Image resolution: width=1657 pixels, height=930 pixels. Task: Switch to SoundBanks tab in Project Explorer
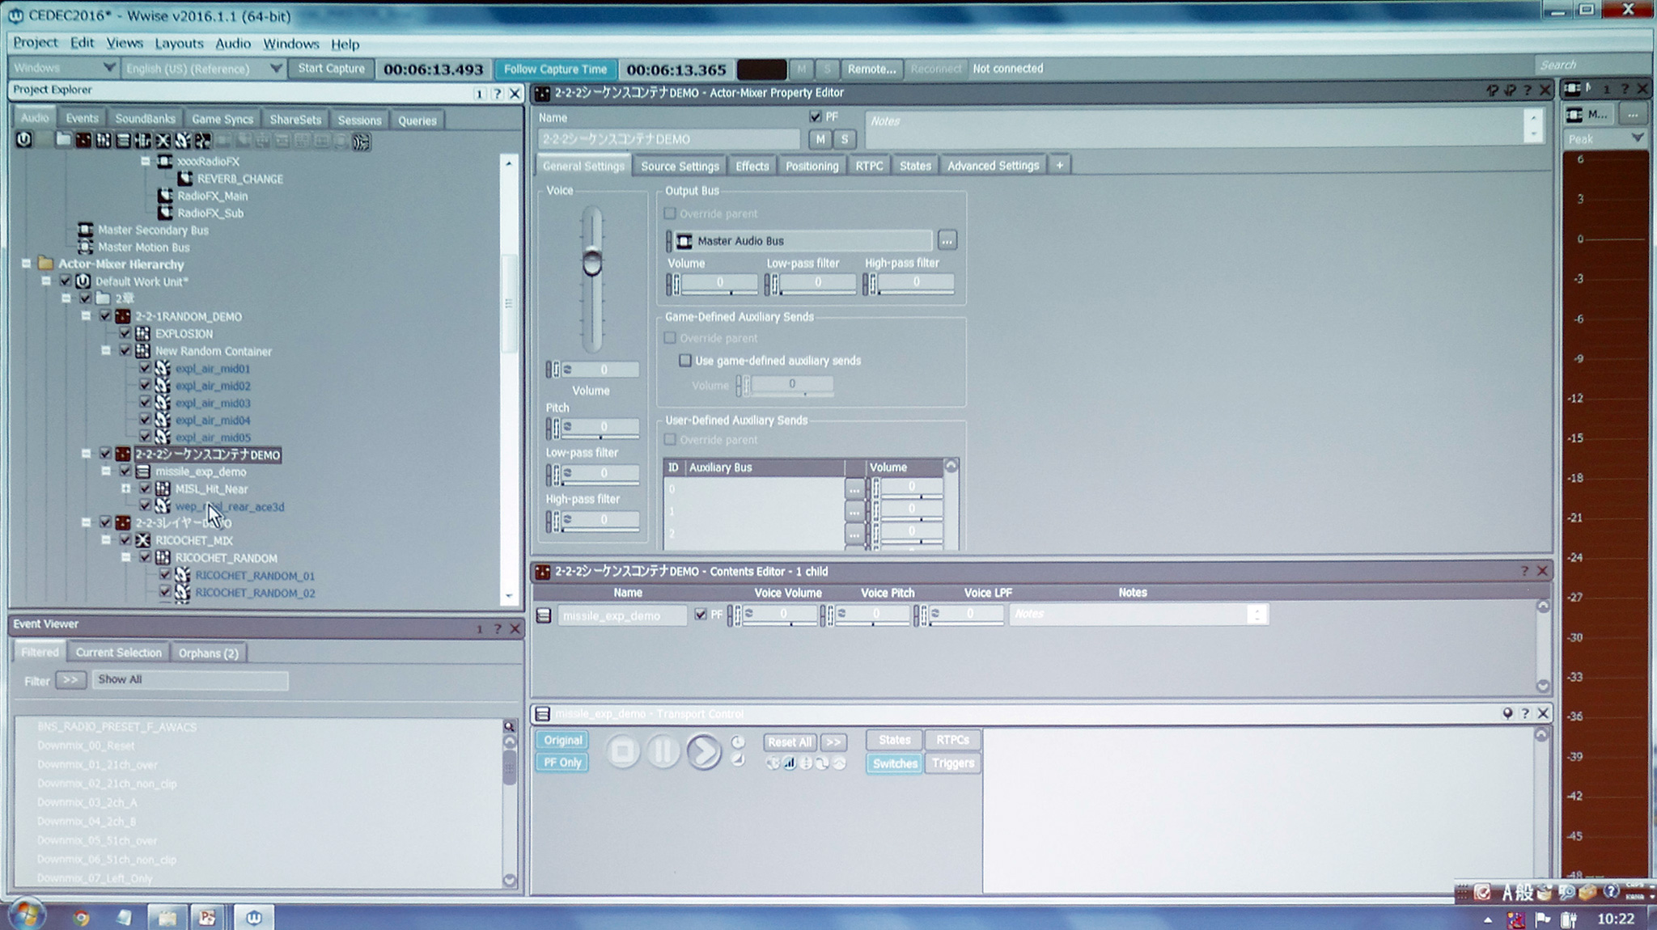click(145, 119)
